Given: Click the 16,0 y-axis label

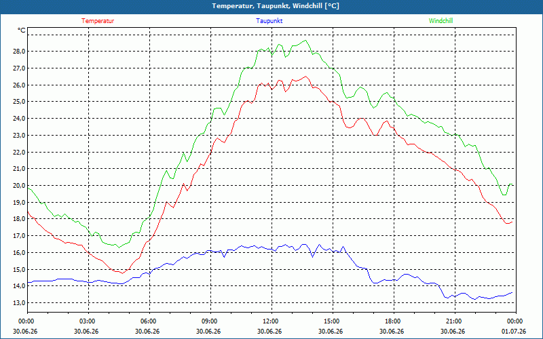Looking at the screenshot, I should [x=19, y=252].
